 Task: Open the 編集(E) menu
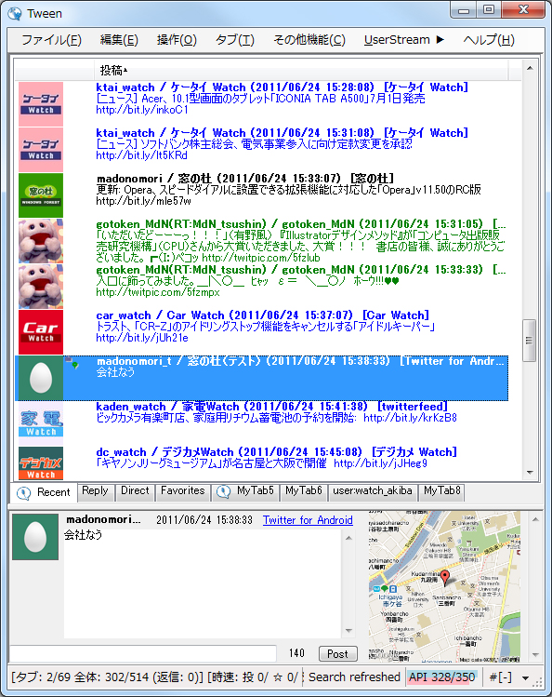coord(119,40)
